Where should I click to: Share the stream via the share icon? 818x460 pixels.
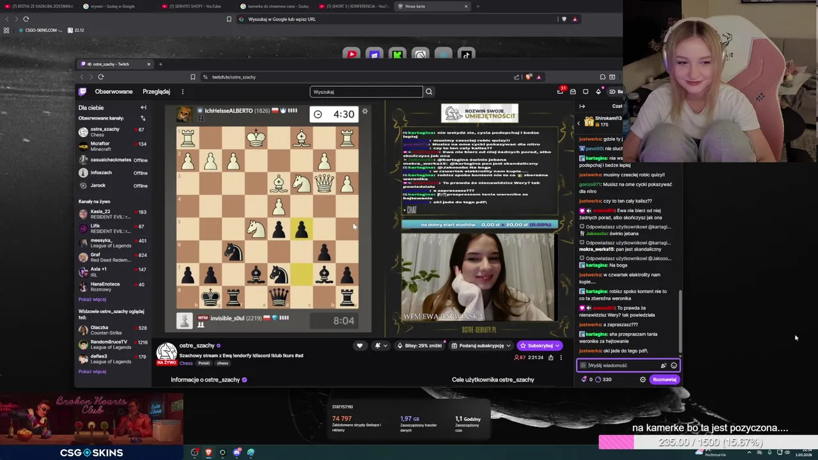pos(550,358)
